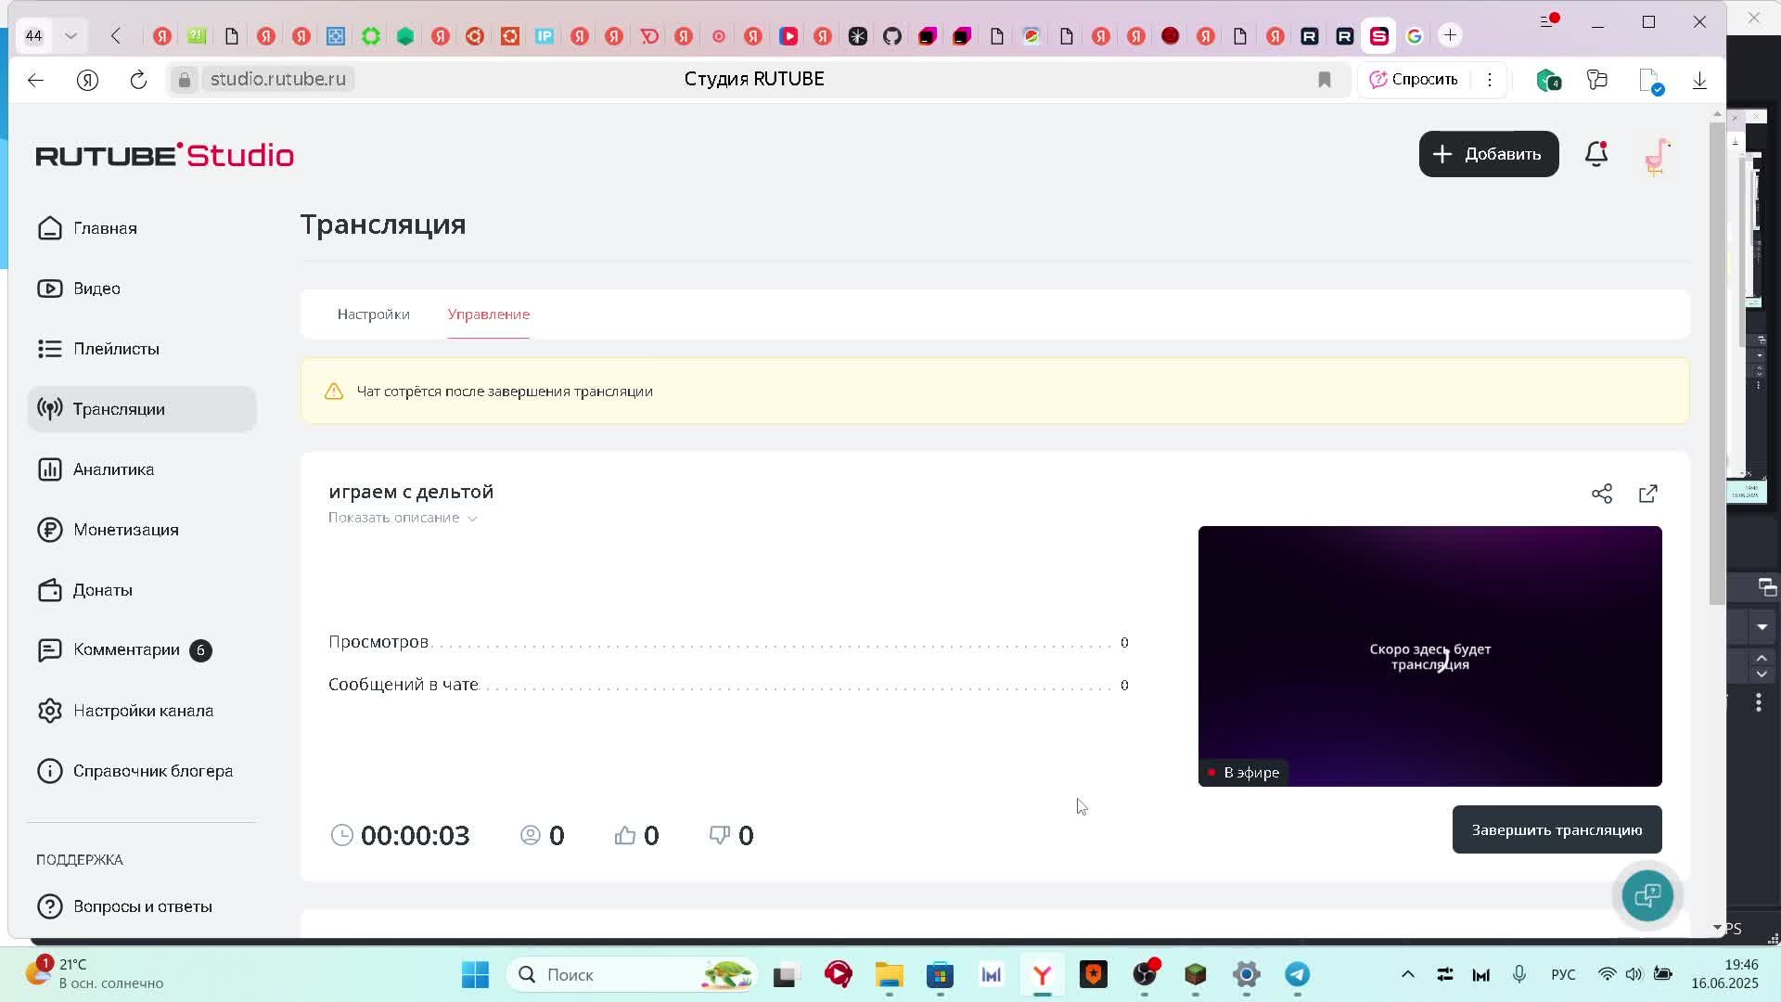Click the browser back arrow
Image resolution: width=1781 pixels, height=1002 pixels.
pyautogui.click(x=35, y=80)
